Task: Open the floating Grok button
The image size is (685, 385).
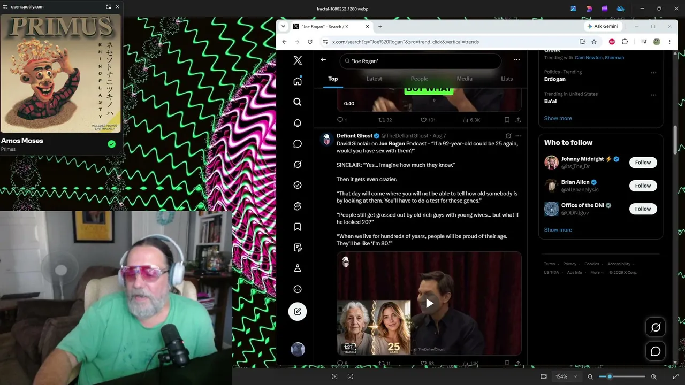Action: tap(656, 327)
